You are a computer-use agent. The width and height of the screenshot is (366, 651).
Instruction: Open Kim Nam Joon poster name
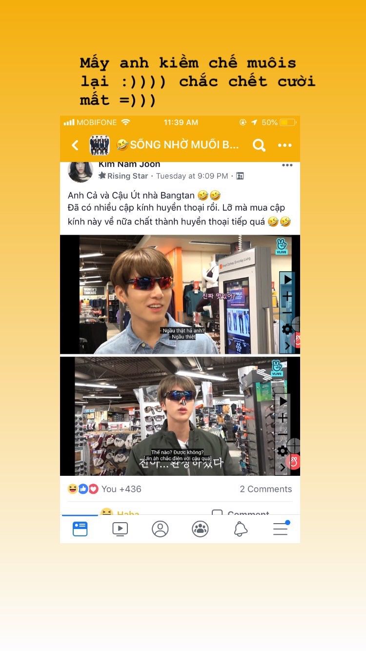click(129, 164)
